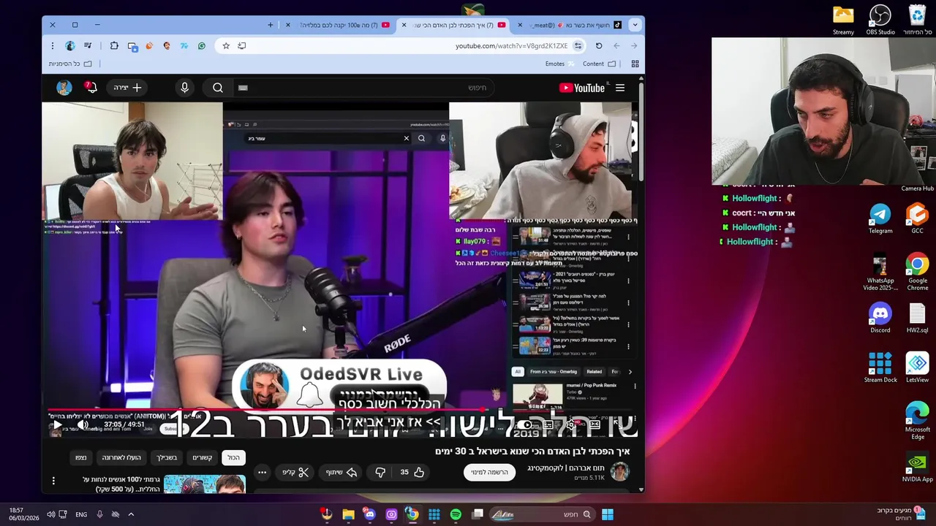Select the 'הכול' filter chip
This screenshot has width=936, height=526.
click(x=233, y=457)
